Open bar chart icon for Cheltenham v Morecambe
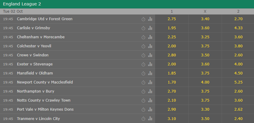Image resolution: width=254 pixels, height=123 pixels. (150, 37)
